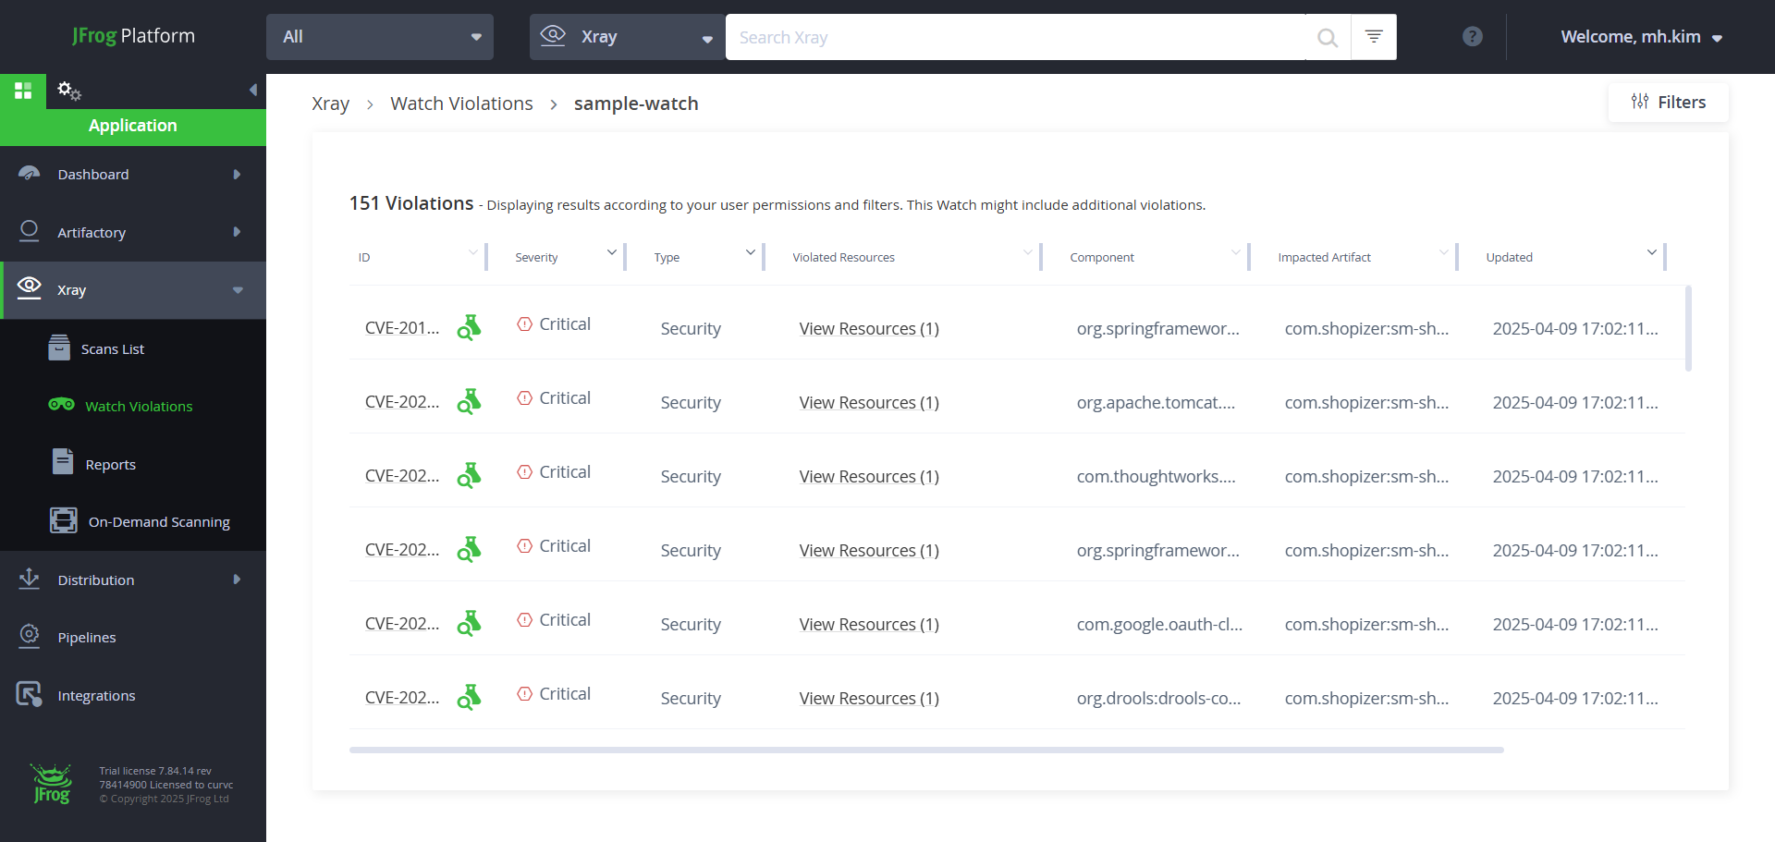Screen dimensions: 1775x842
Task: View Resources for the org.apache.tomcat row
Action: point(869,403)
